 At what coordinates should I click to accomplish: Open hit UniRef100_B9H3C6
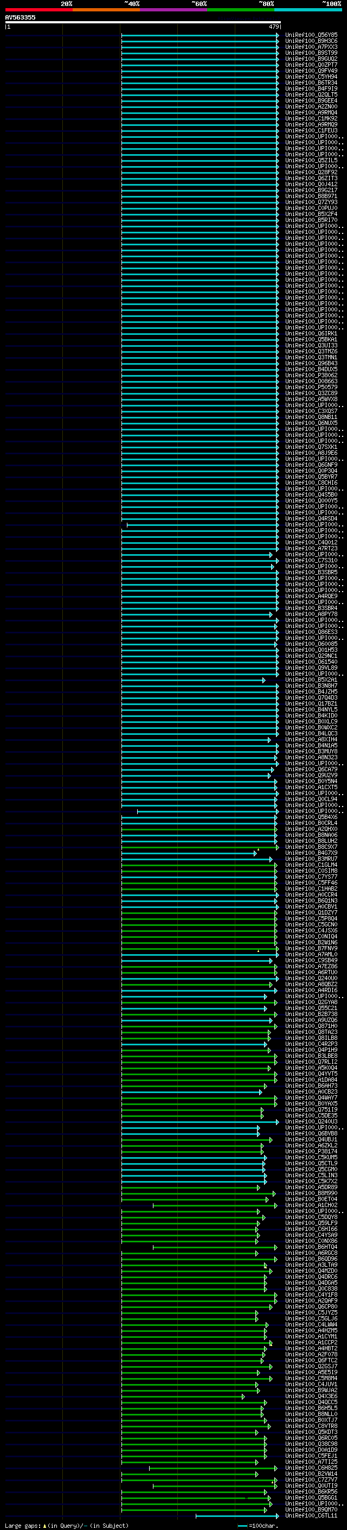tap(311, 41)
